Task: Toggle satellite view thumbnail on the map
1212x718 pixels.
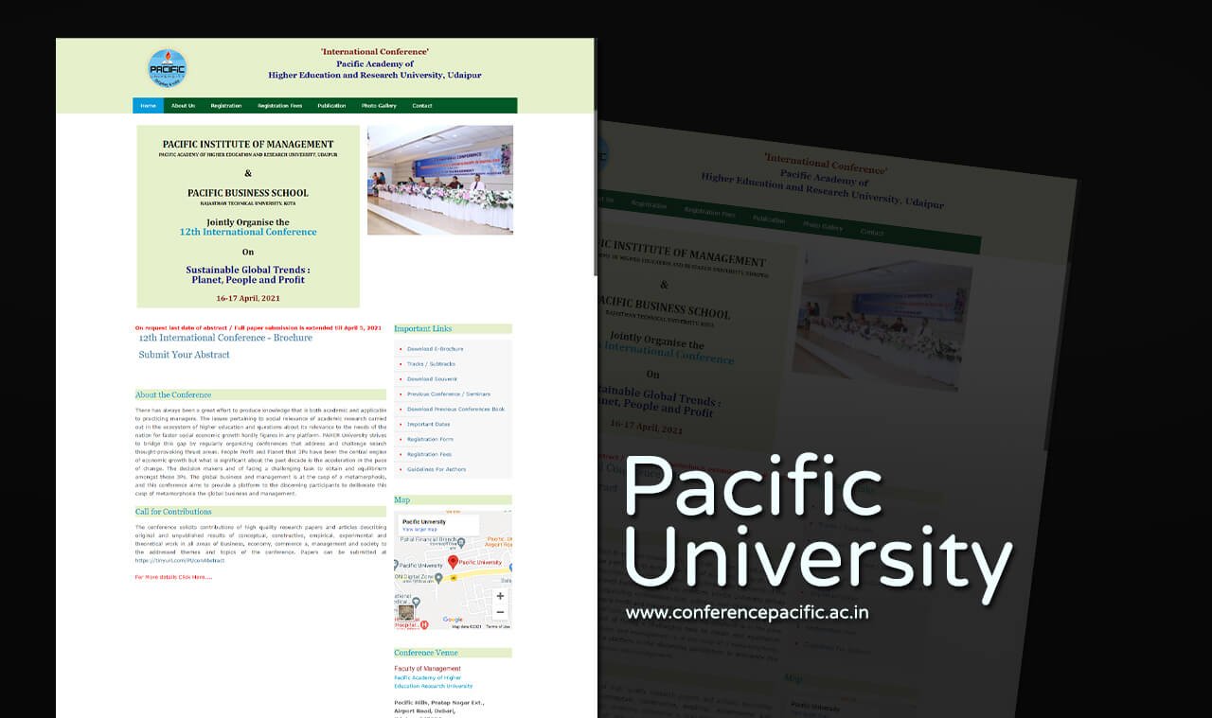Action: pyautogui.click(x=406, y=612)
